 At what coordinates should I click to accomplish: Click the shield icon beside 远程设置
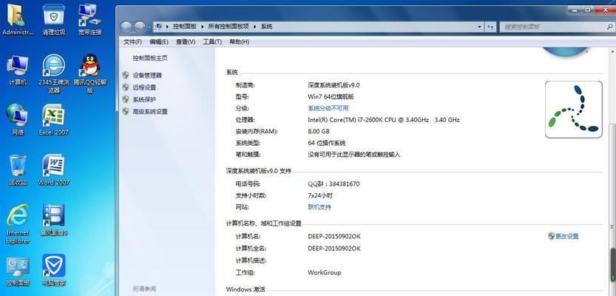pos(126,87)
